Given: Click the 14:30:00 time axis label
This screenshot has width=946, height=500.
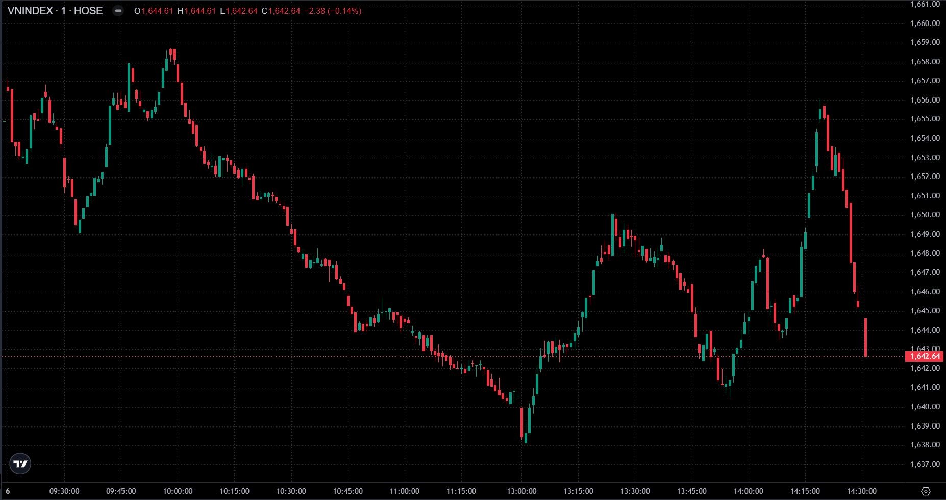Looking at the screenshot, I should point(862,491).
